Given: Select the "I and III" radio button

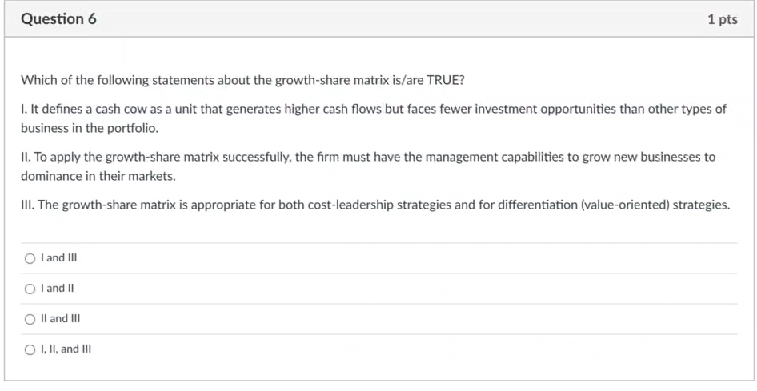Looking at the screenshot, I should [x=30, y=259].
